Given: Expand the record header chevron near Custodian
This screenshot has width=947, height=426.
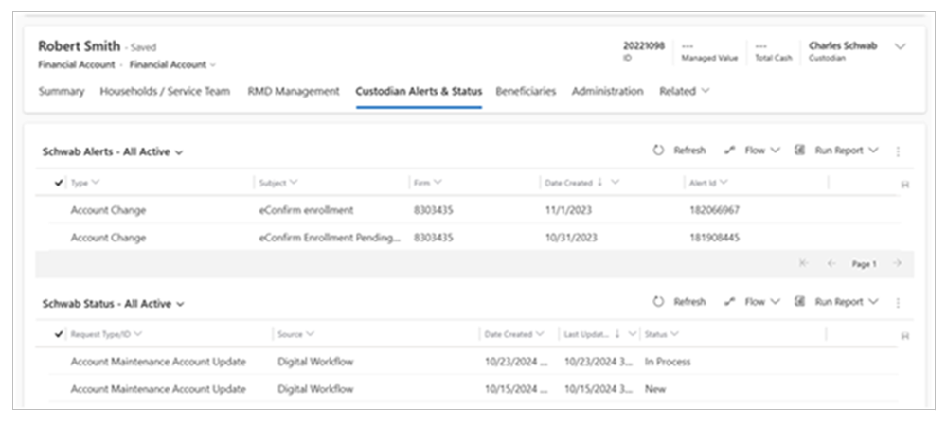Looking at the screenshot, I should click(900, 47).
